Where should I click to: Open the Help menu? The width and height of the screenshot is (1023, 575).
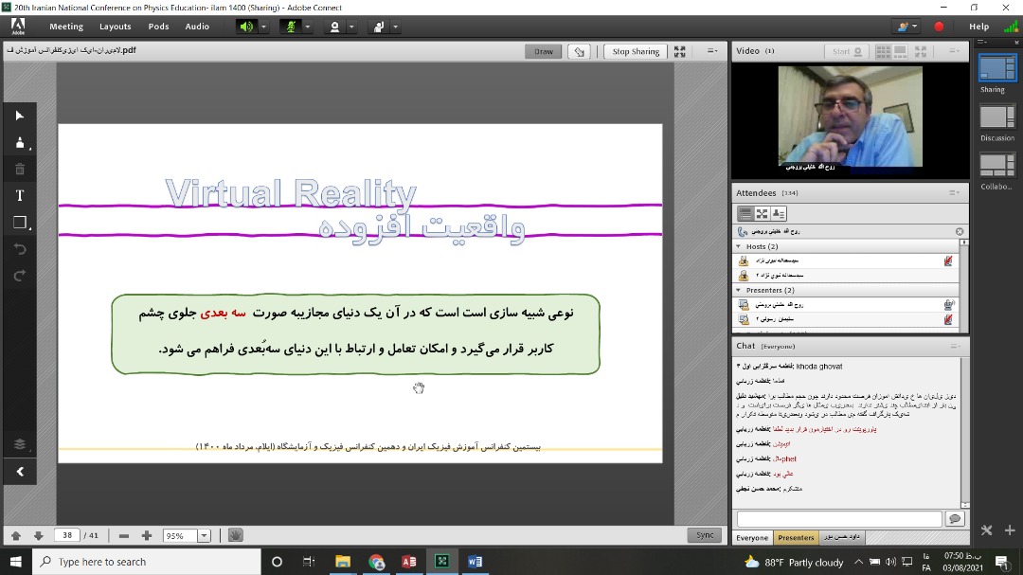(x=978, y=27)
